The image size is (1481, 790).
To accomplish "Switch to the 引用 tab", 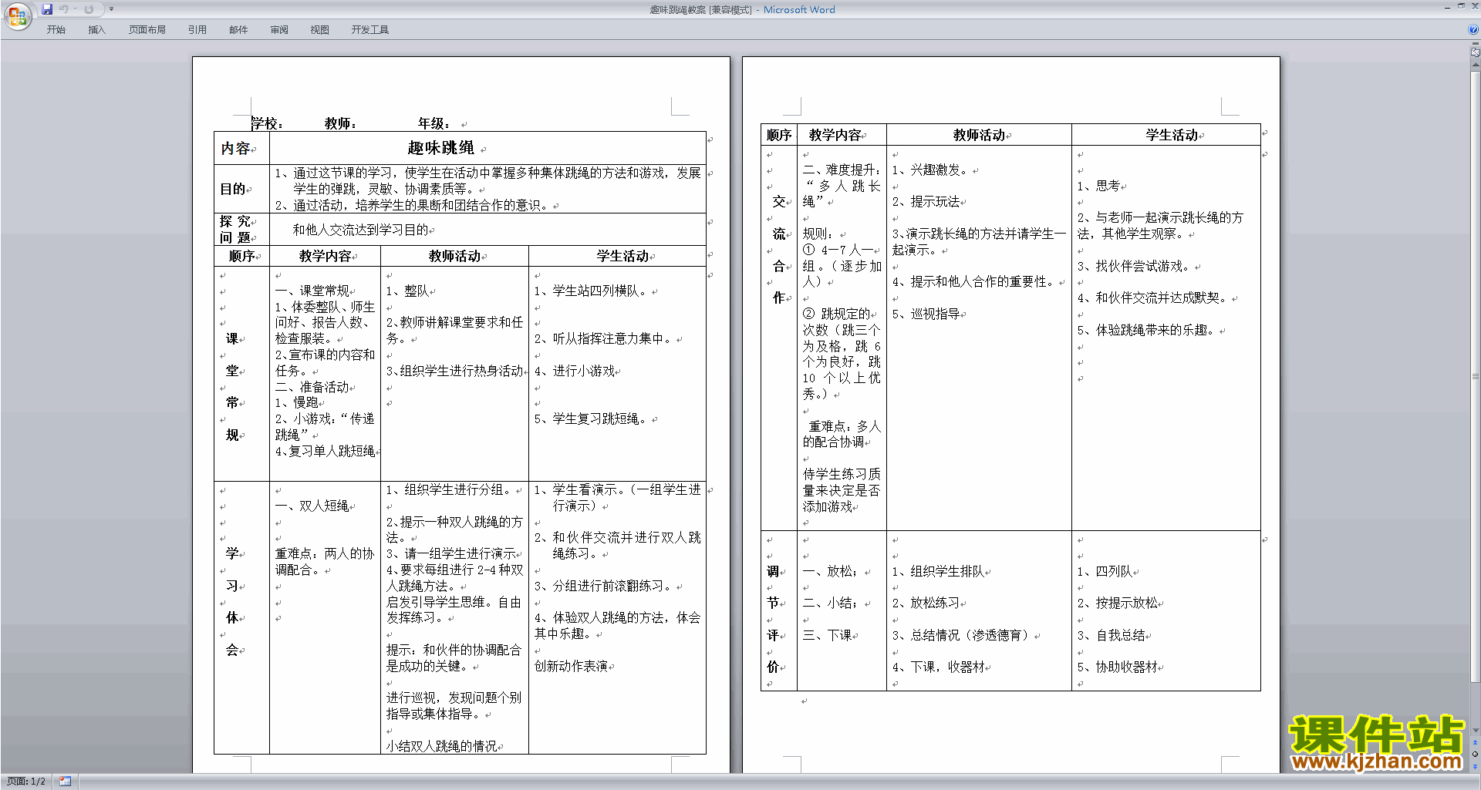I will [197, 29].
